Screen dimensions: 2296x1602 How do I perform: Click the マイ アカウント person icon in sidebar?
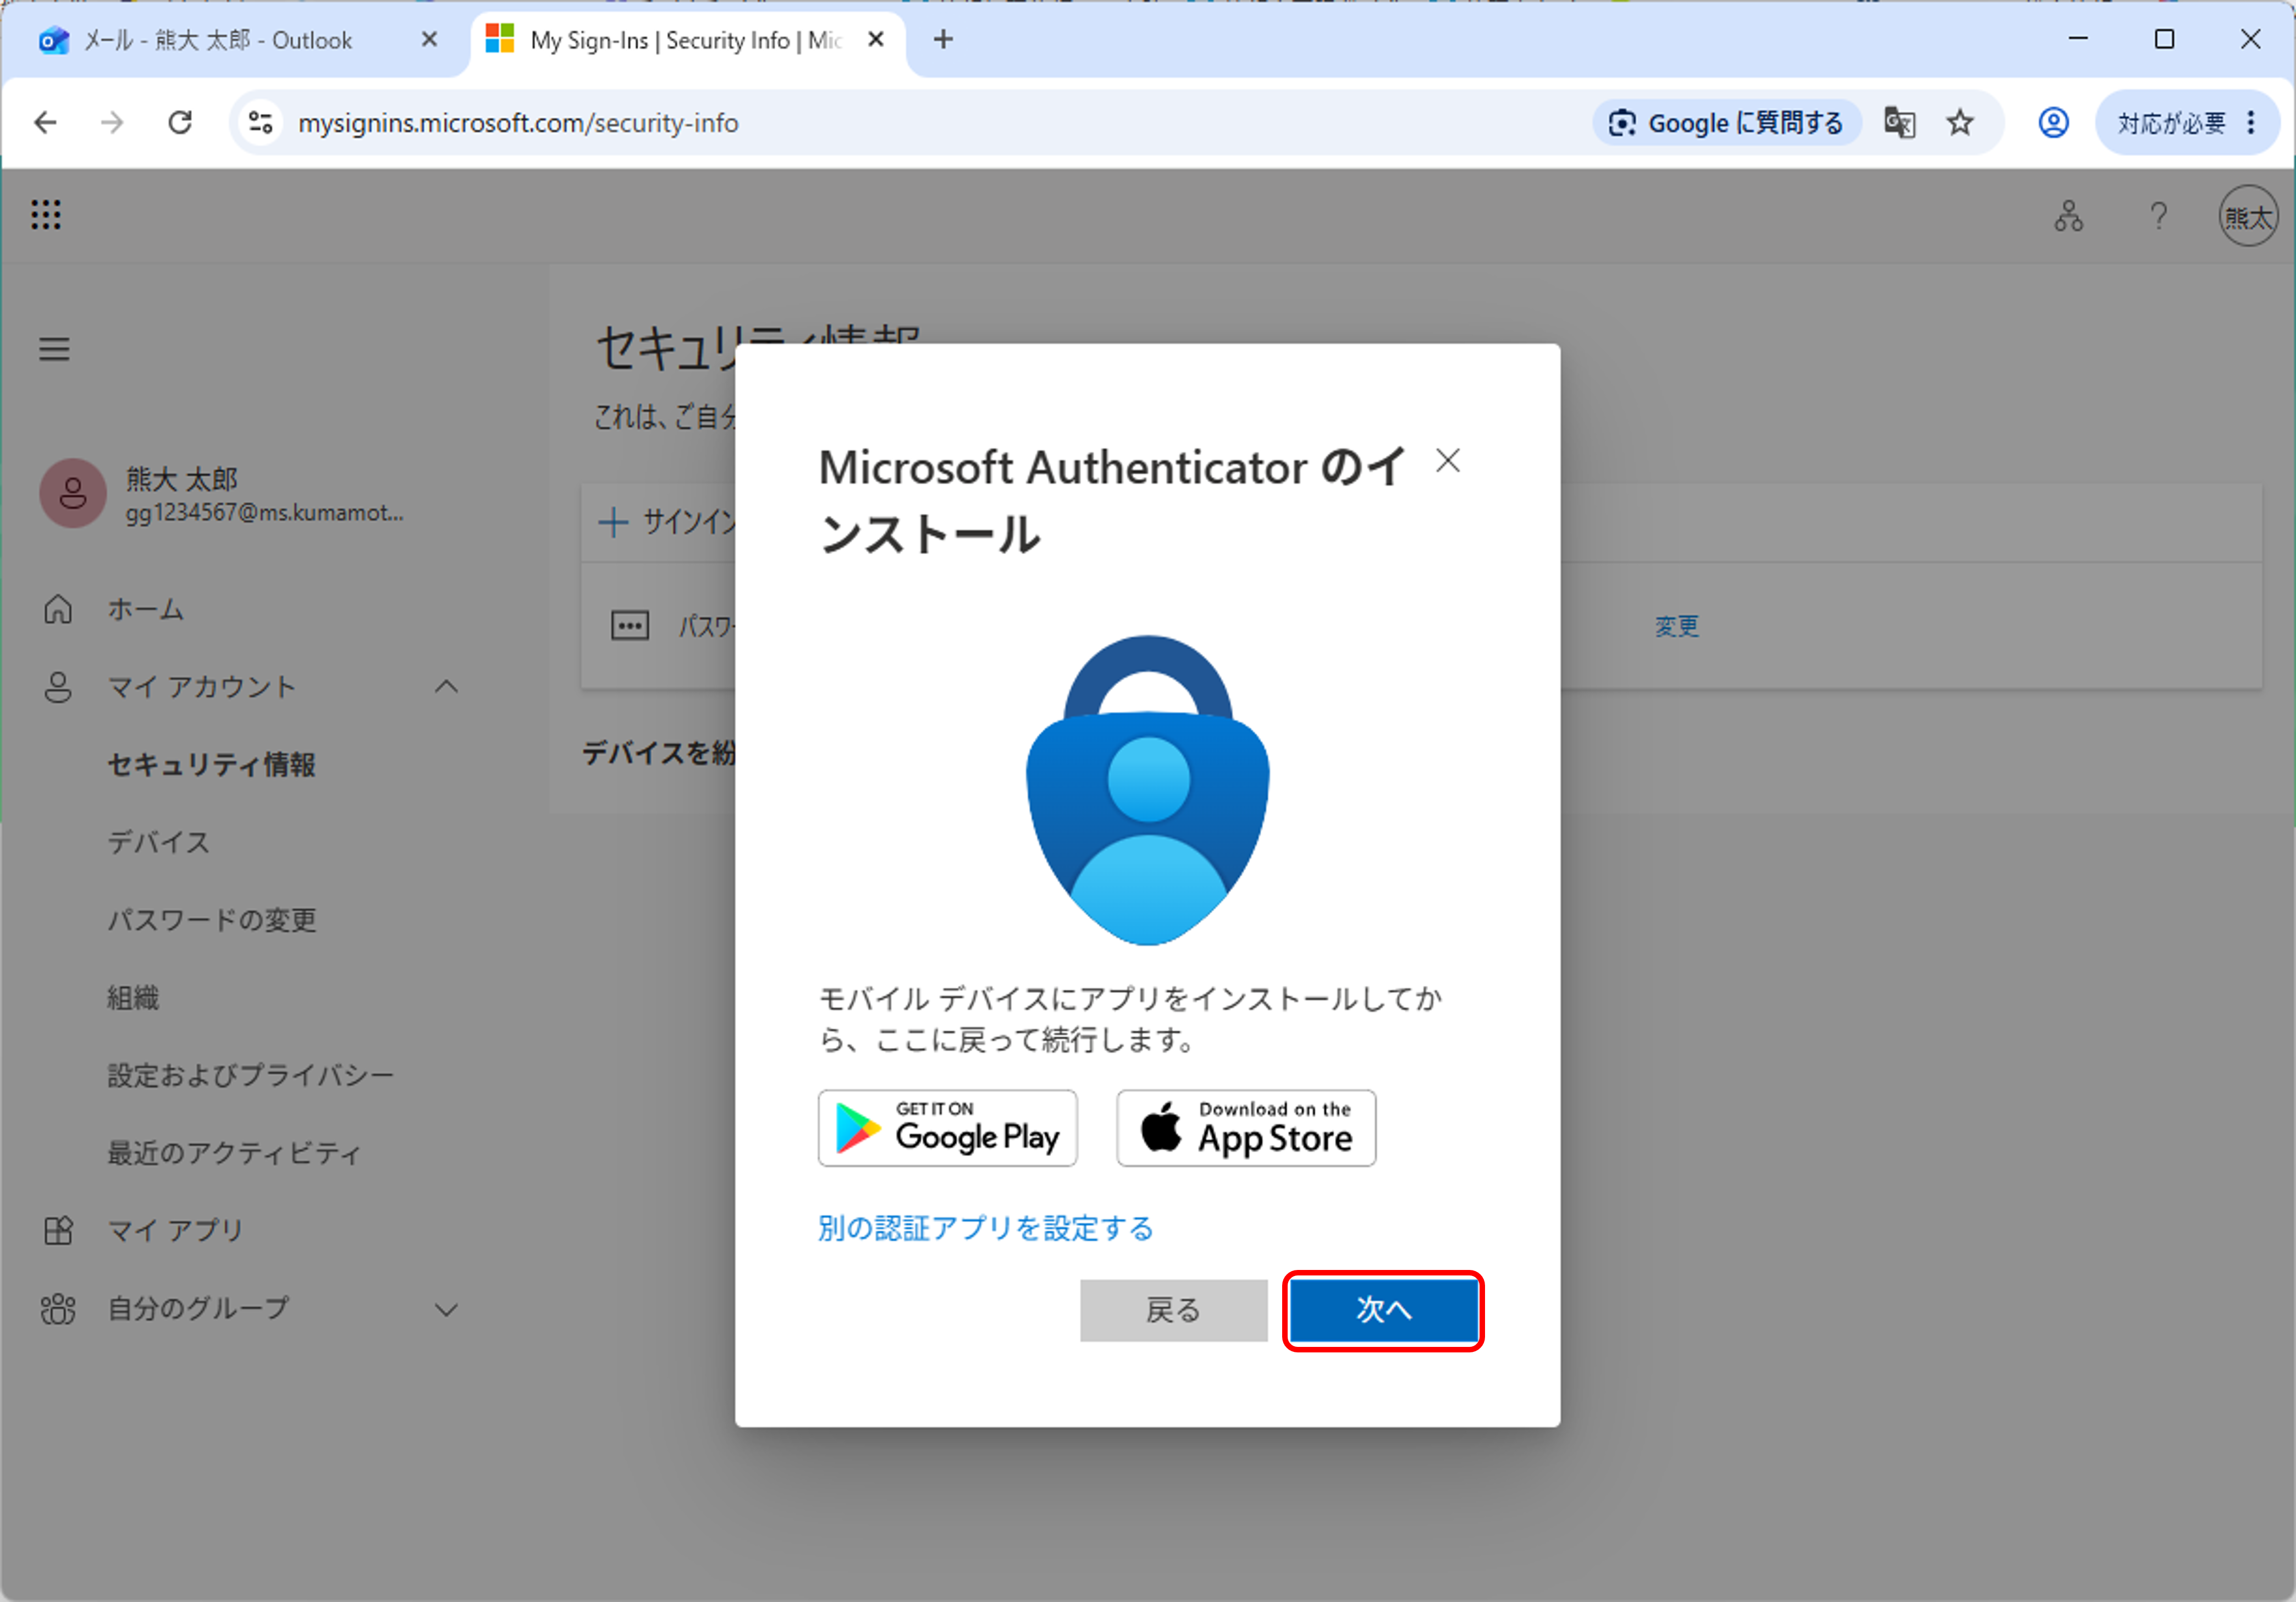point(58,687)
